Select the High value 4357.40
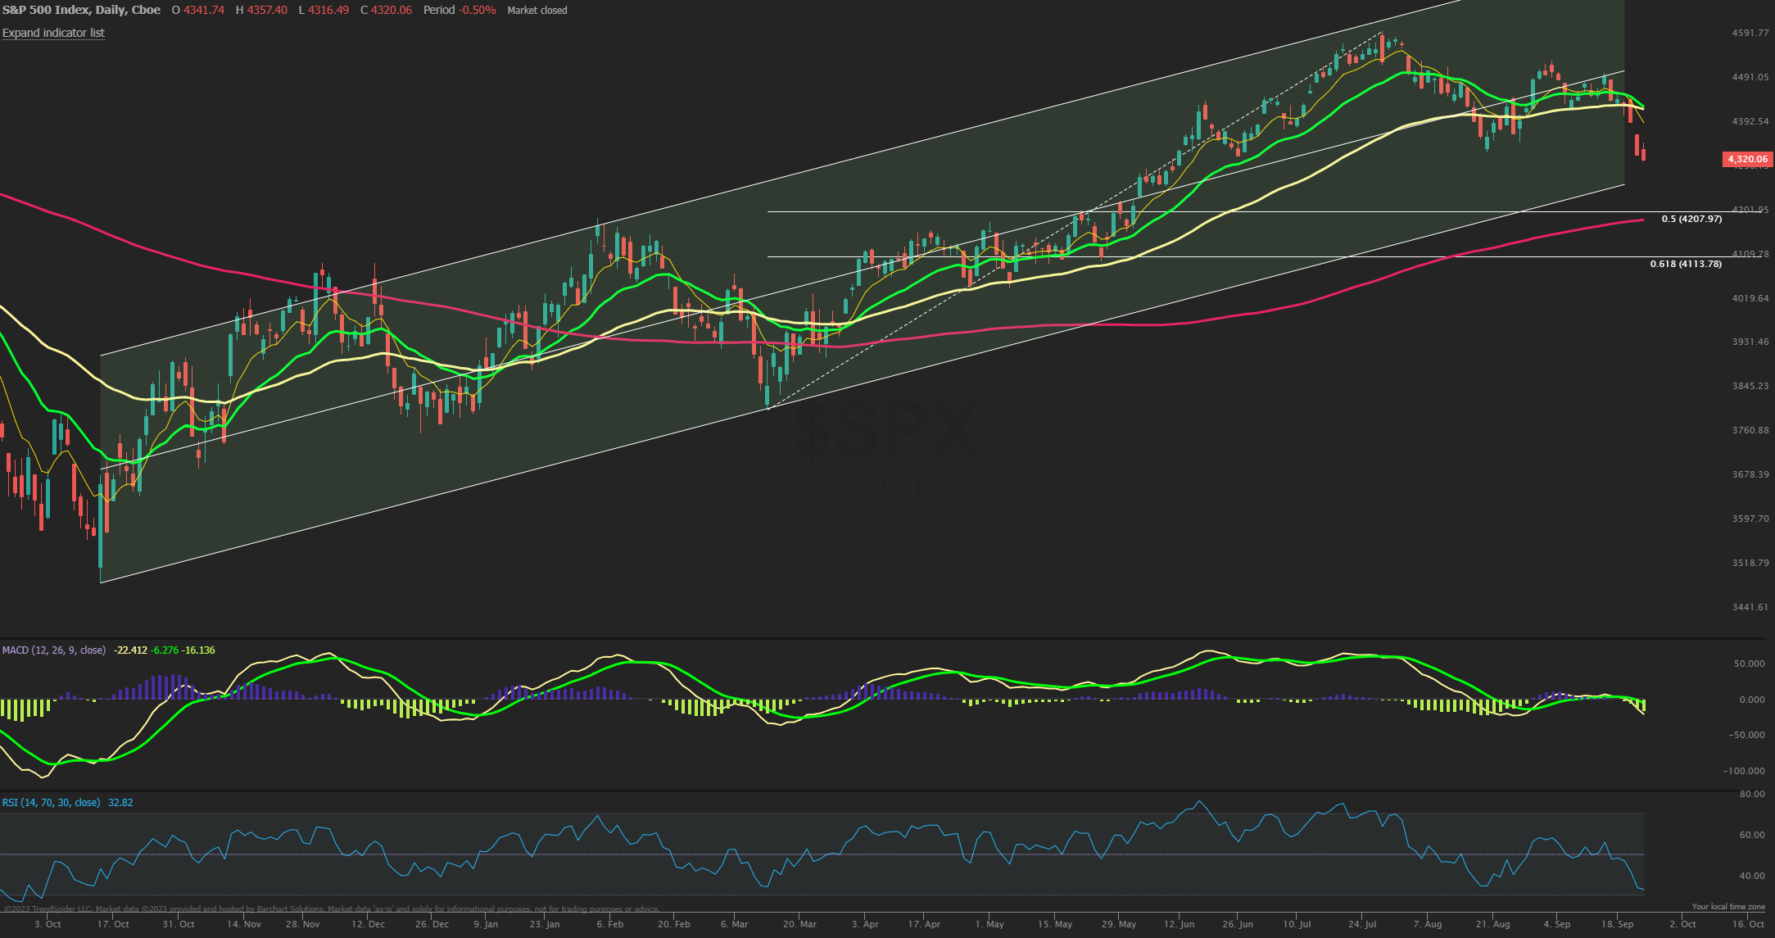 [x=267, y=10]
